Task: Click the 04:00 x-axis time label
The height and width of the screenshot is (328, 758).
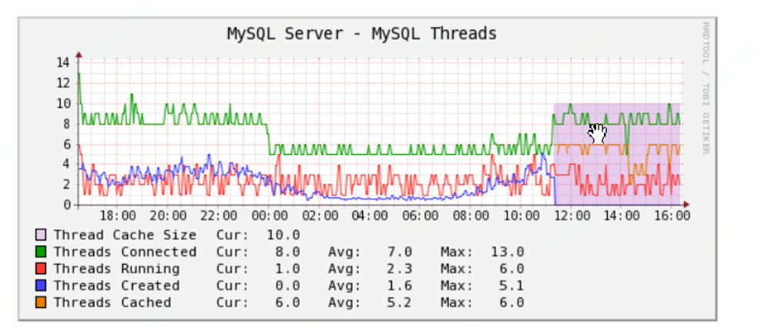Action: 370,216
